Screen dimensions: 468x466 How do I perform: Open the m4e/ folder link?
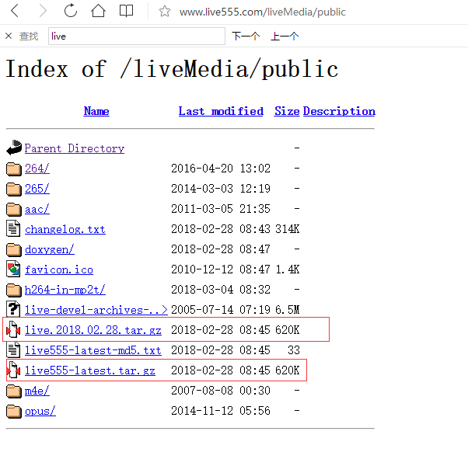pos(37,391)
